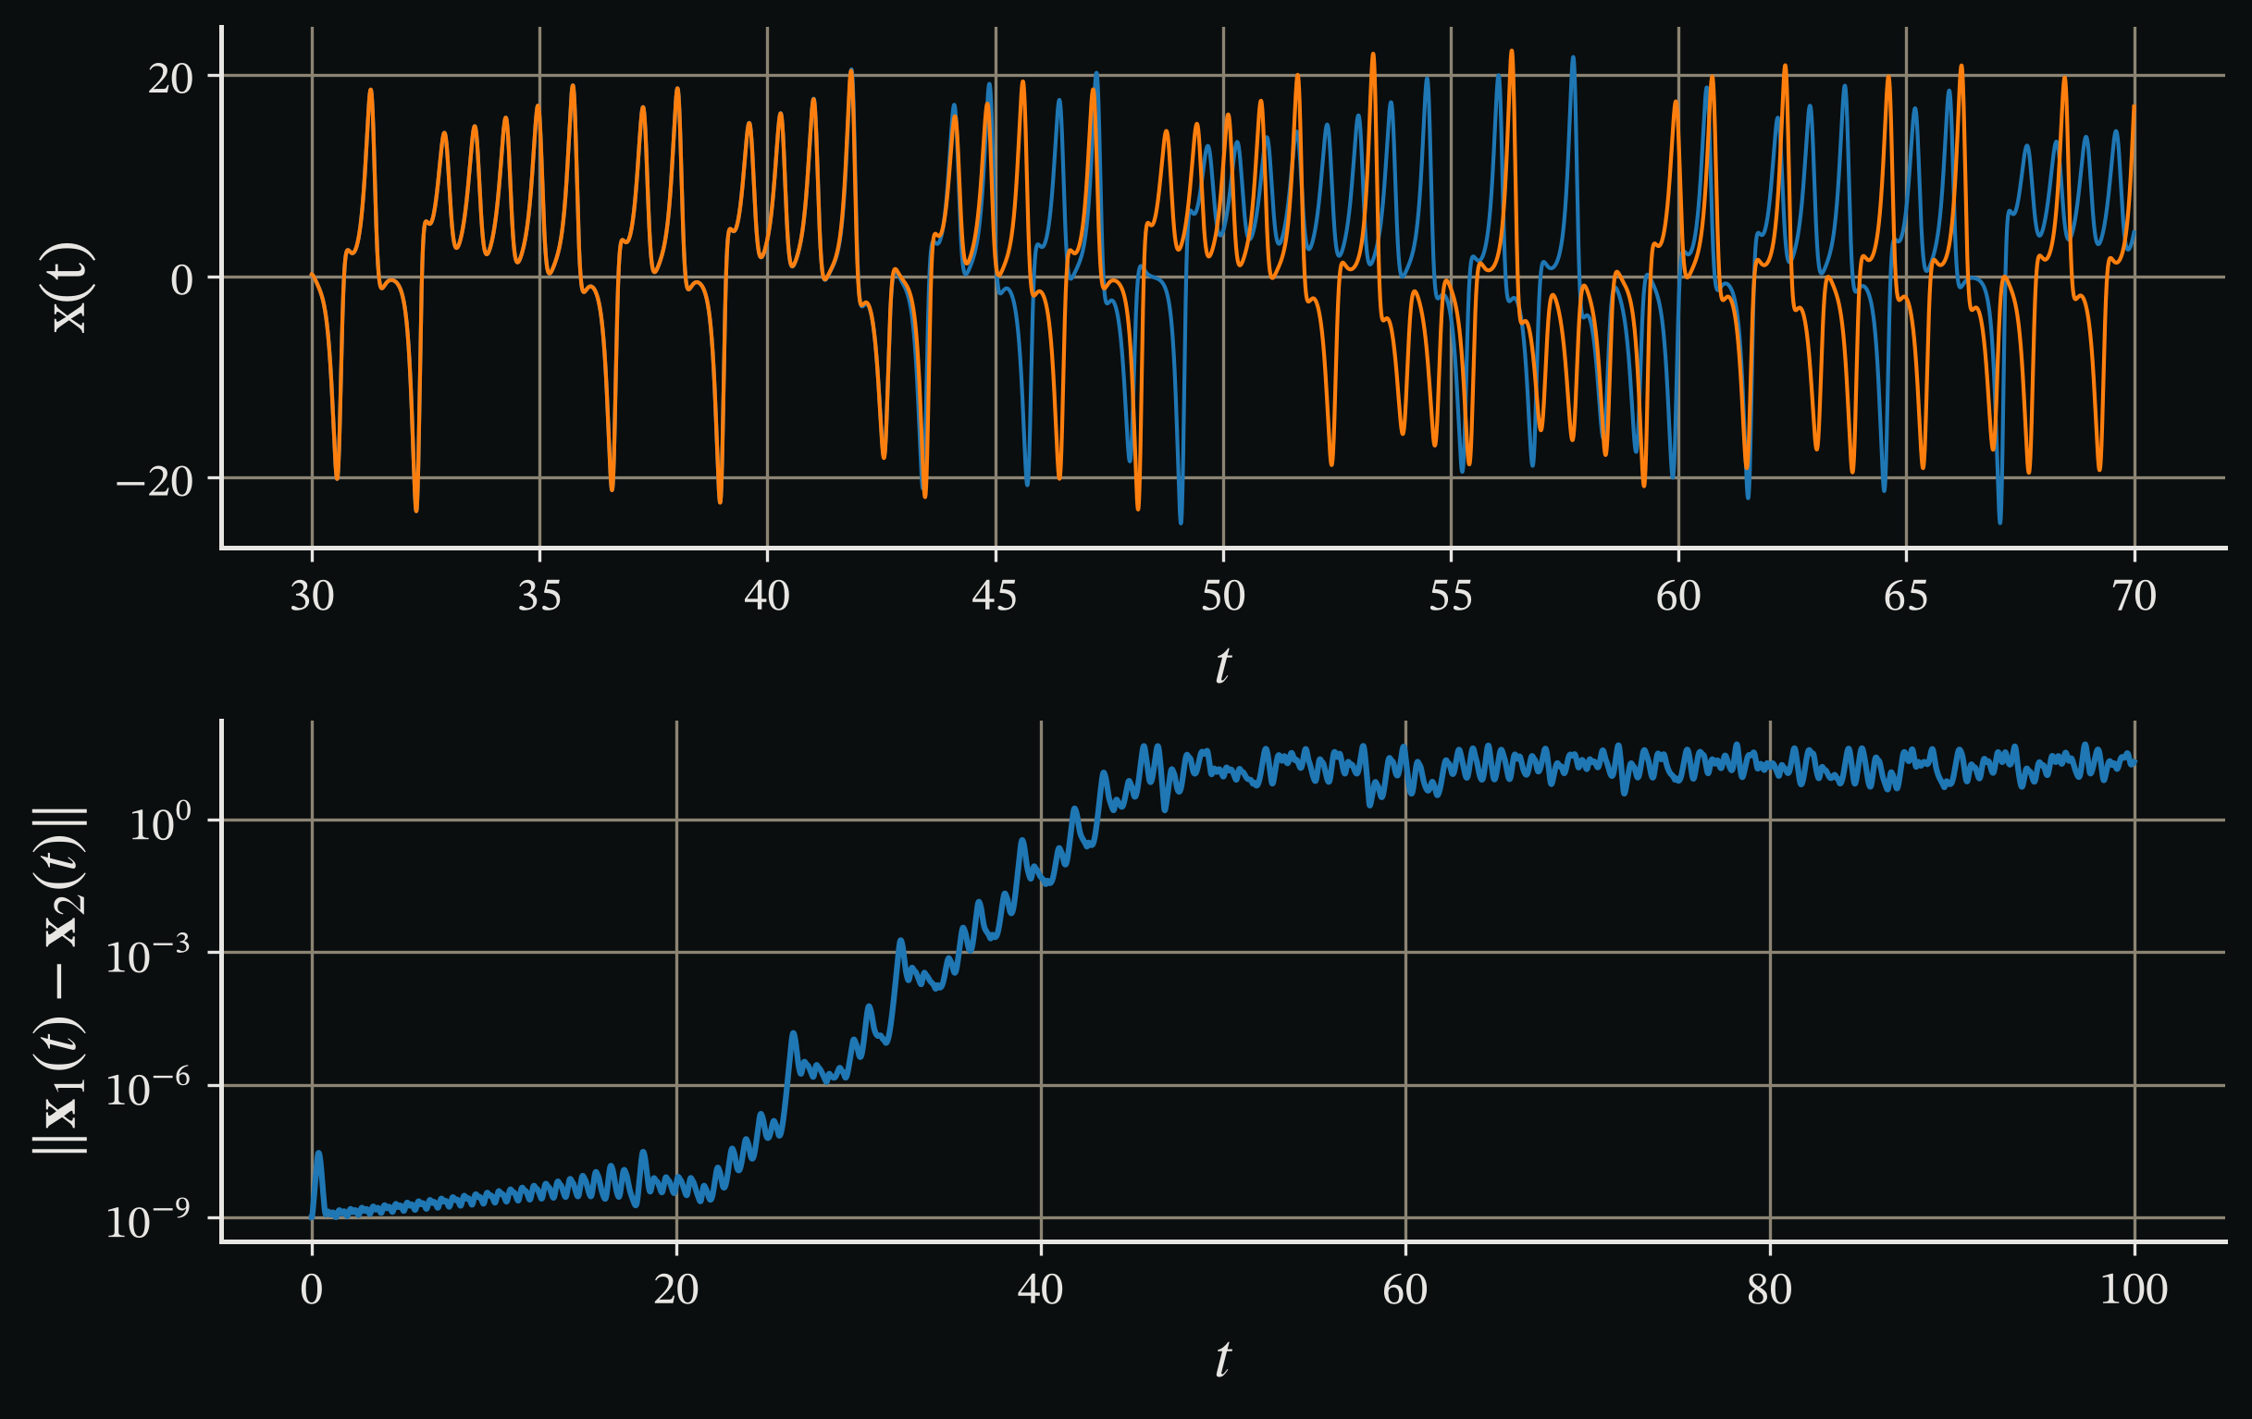Click the bottom plot's y tick label 10⁰

coord(160,822)
